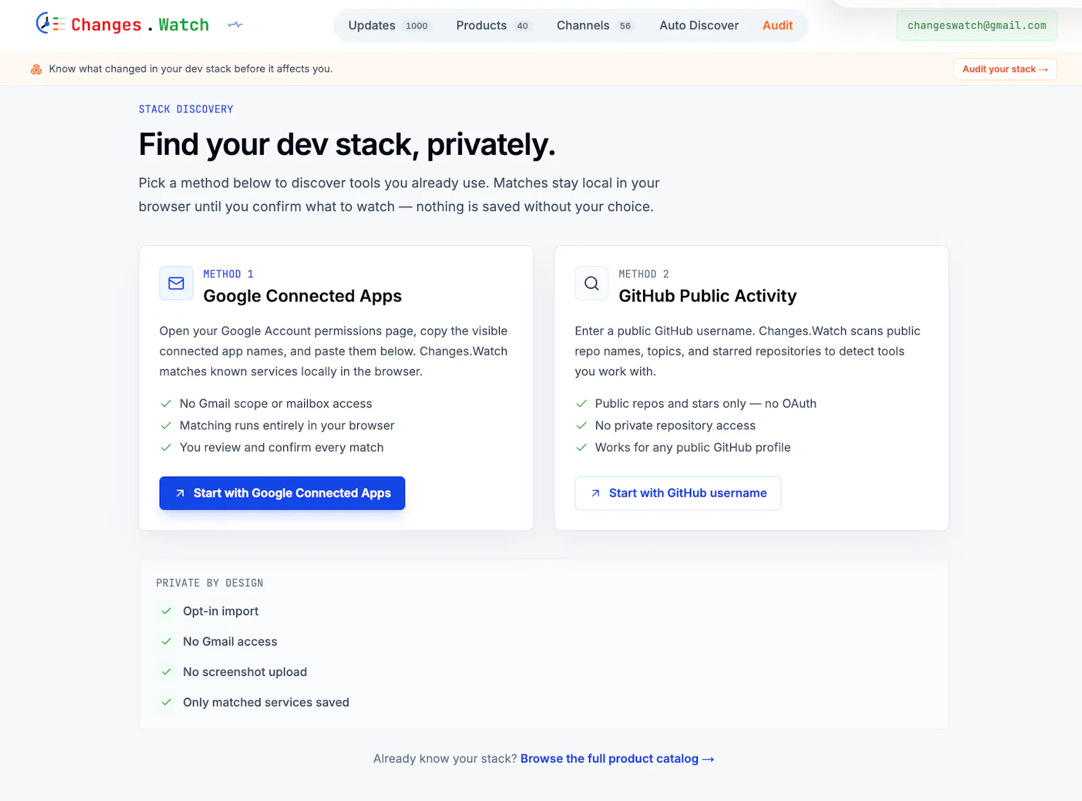Click the checkmark beside Works for any public
Viewport: 1082px width, 801px height.
tap(581, 447)
